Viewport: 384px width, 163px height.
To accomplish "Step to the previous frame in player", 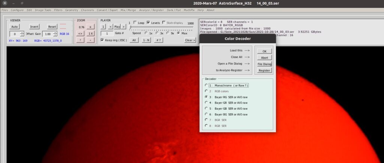I will click(110, 27).
